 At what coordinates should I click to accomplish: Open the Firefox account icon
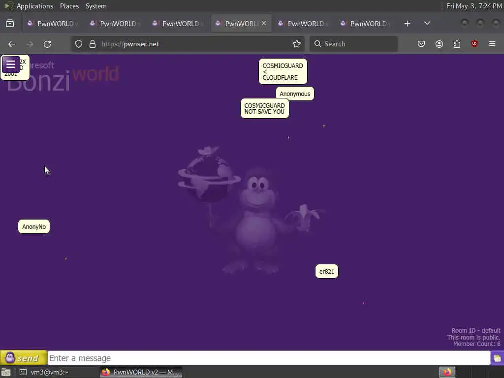tap(439, 44)
